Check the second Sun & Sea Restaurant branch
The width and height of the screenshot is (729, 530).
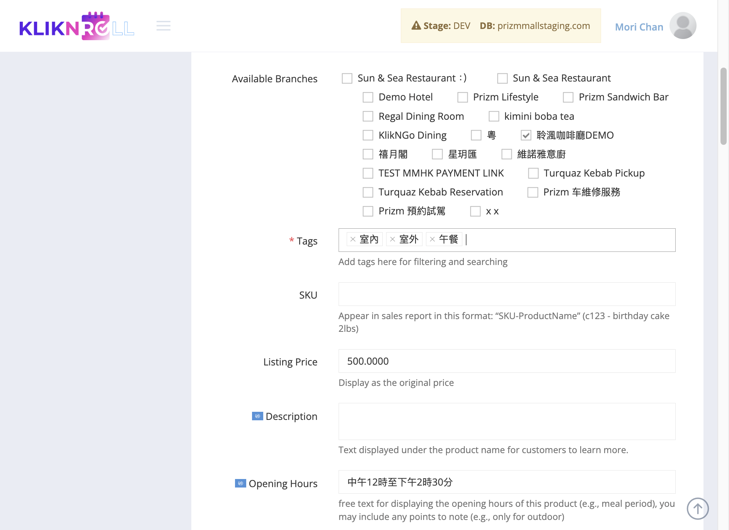502,78
